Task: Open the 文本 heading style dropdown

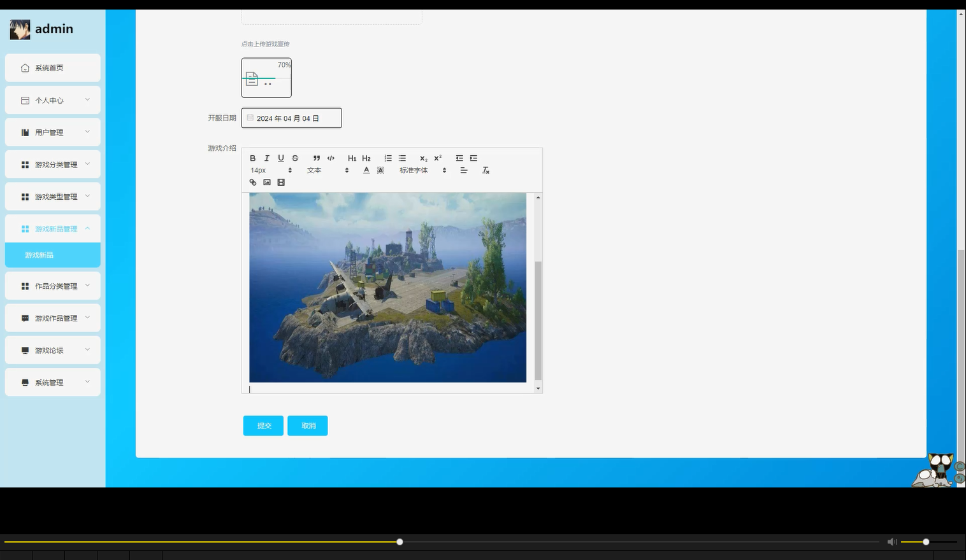Action: pyautogui.click(x=328, y=171)
